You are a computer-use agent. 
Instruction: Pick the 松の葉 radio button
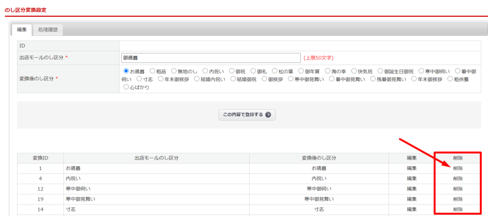[275, 71]
